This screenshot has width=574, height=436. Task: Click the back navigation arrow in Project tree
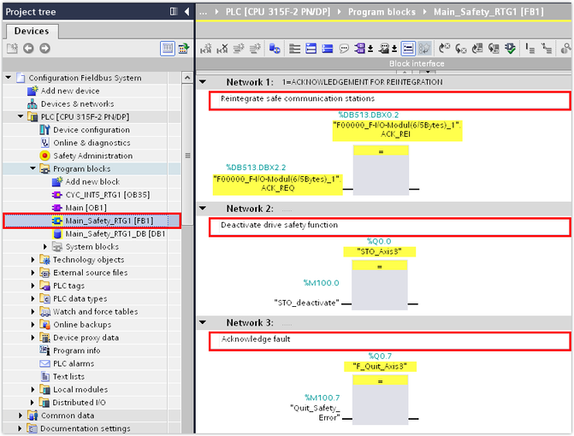[27, 49]
